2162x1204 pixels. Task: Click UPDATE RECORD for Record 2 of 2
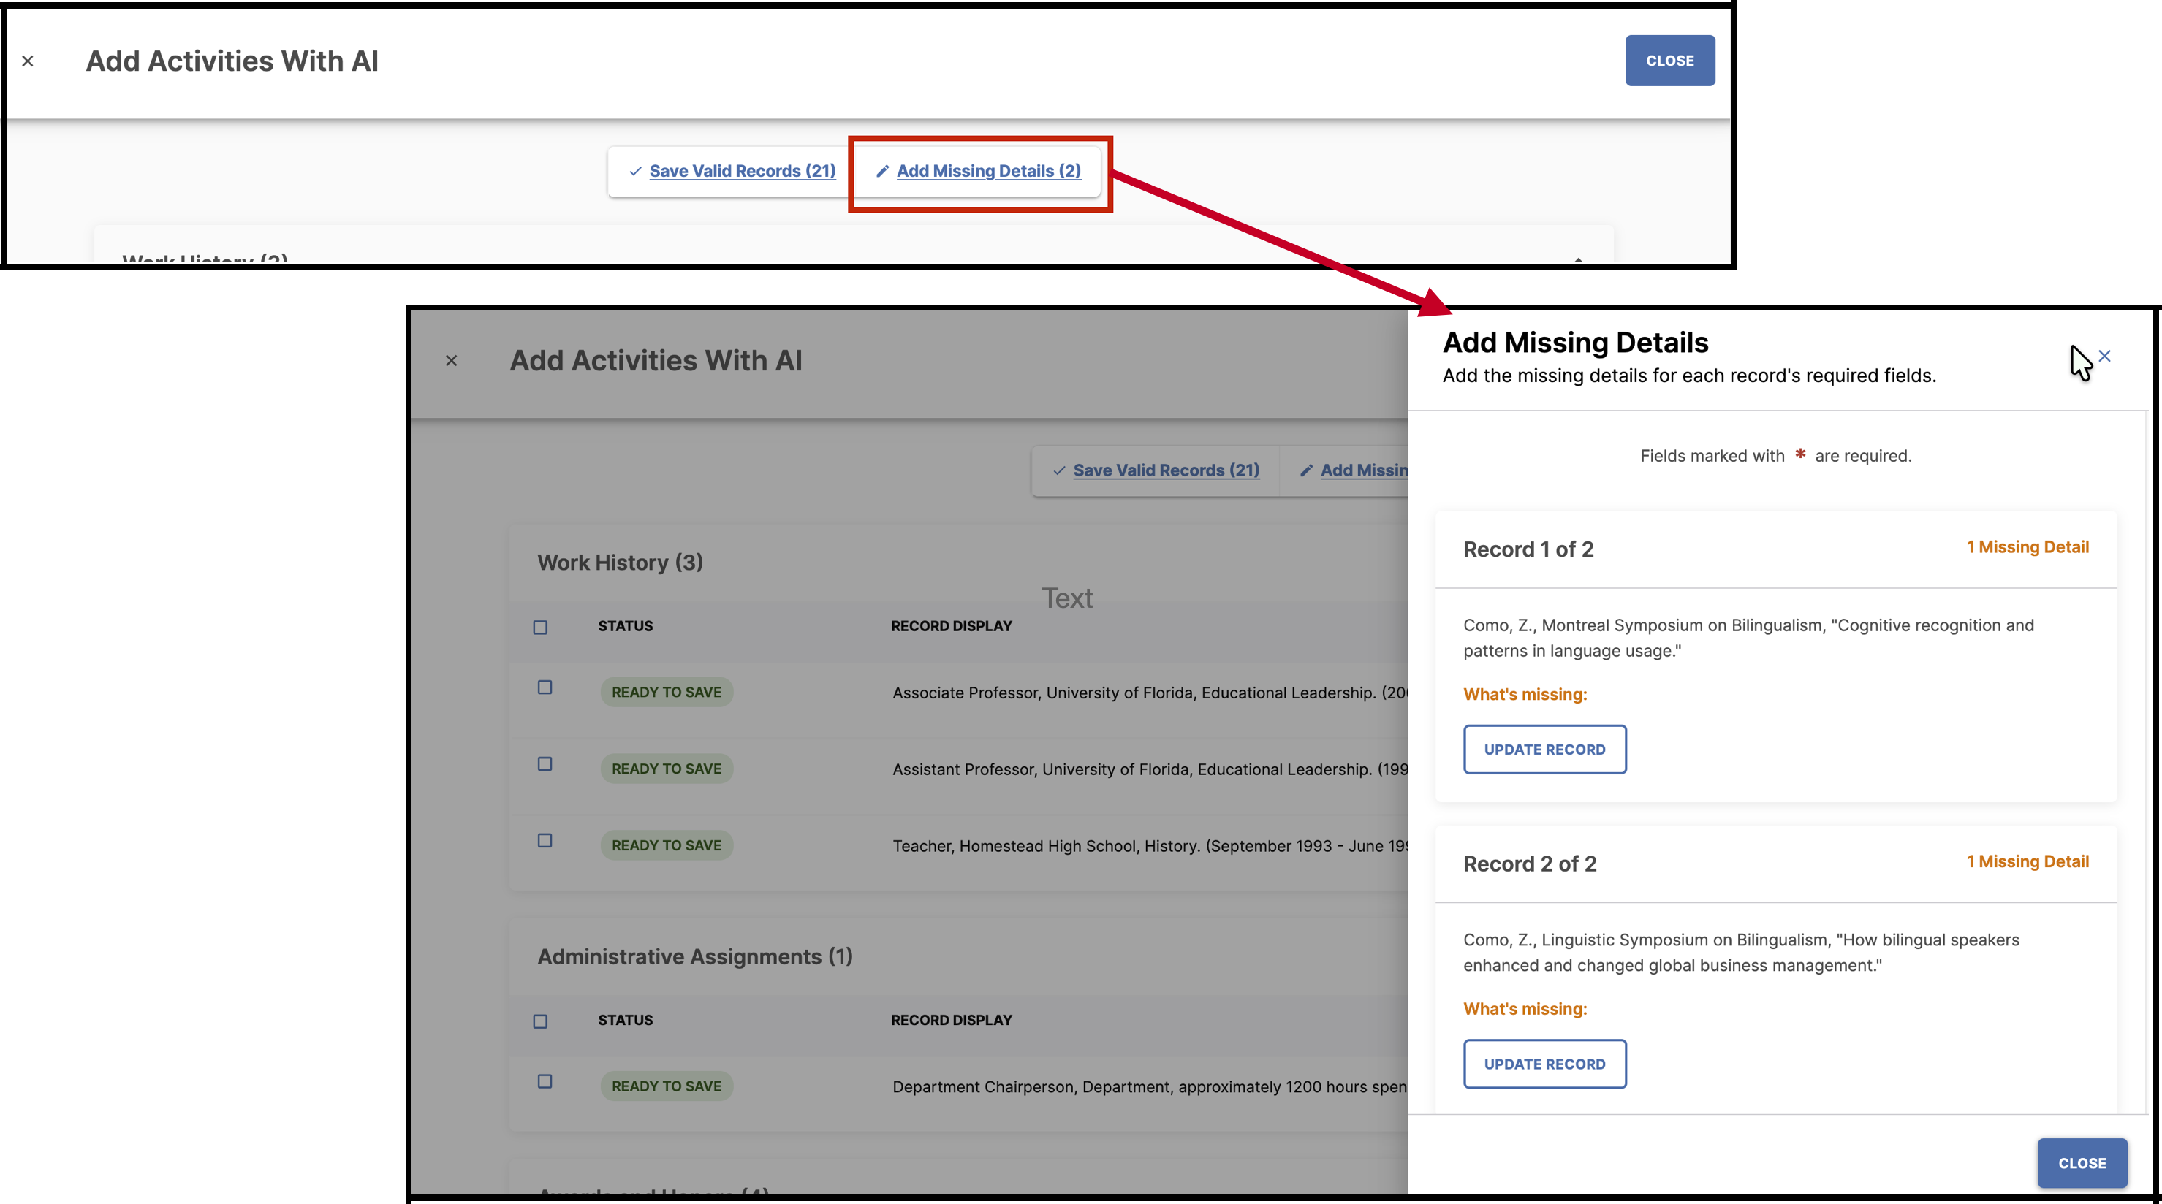pyautogui.click(x=1544, y=1064)
